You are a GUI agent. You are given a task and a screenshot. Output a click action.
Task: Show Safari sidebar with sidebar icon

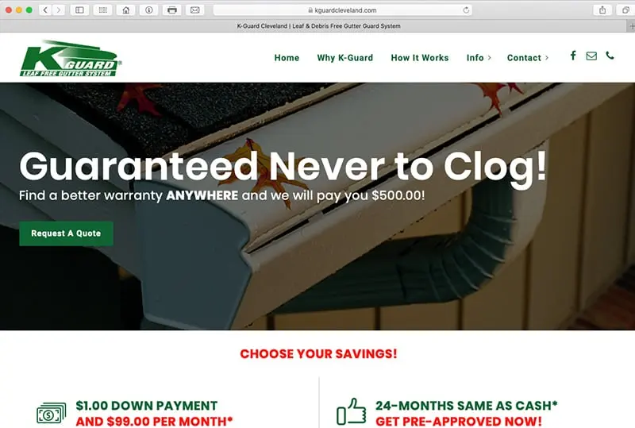point(80,10)
